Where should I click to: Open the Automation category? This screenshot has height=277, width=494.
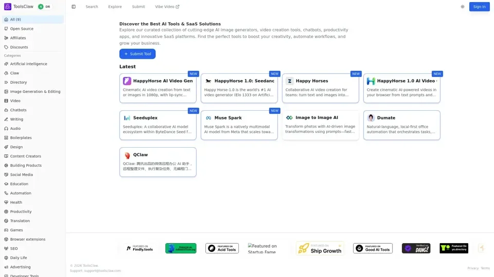point(33,193)
